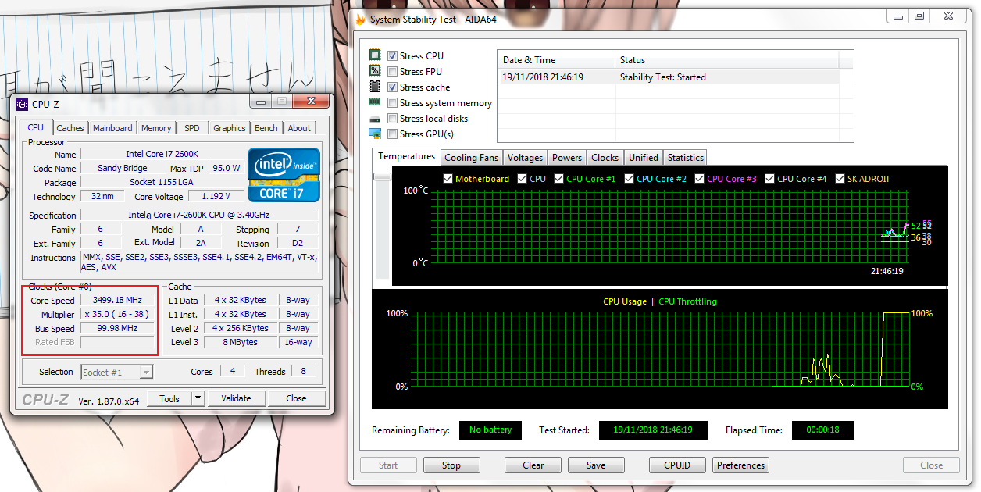Viewport: 981px width, 492px height.
Task: Click the Core Voltage value 1.192 V
Action: tap(216, 197)
